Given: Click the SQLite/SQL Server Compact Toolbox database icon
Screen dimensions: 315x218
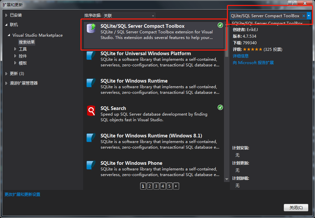Looking at the screenshot, I should pos(91,28).
